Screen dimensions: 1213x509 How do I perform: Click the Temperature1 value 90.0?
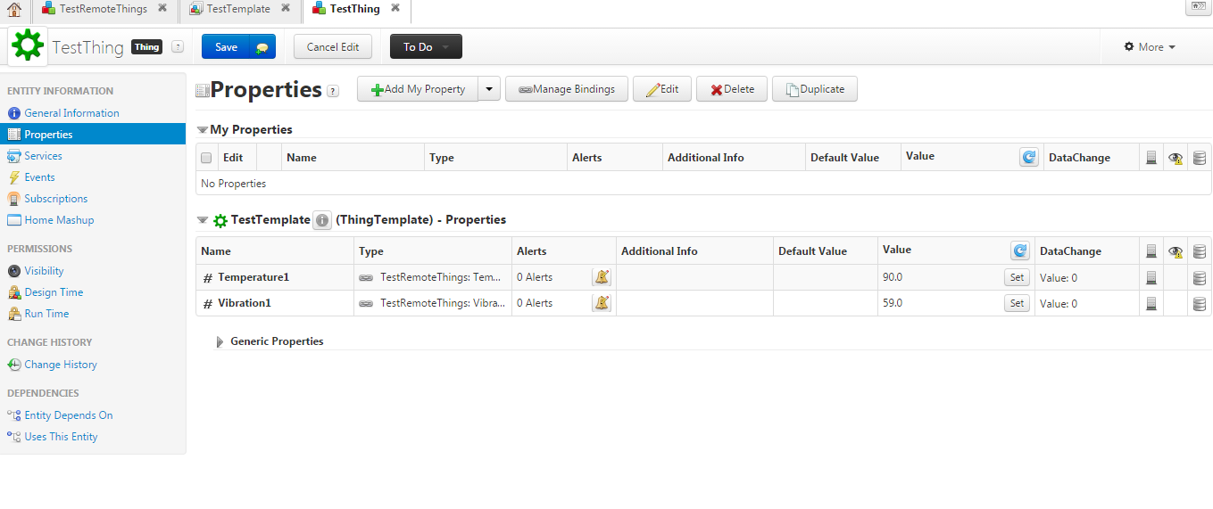(893, 277)
